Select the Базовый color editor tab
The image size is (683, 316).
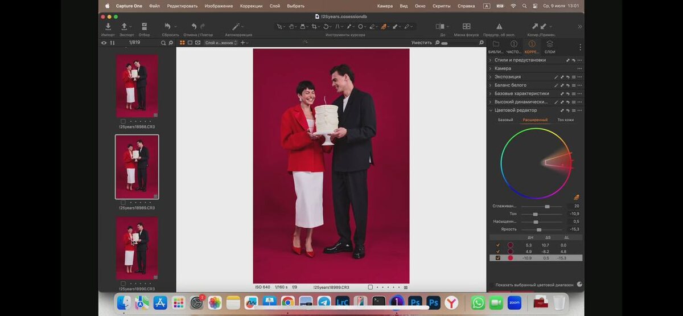pos(505,120)
